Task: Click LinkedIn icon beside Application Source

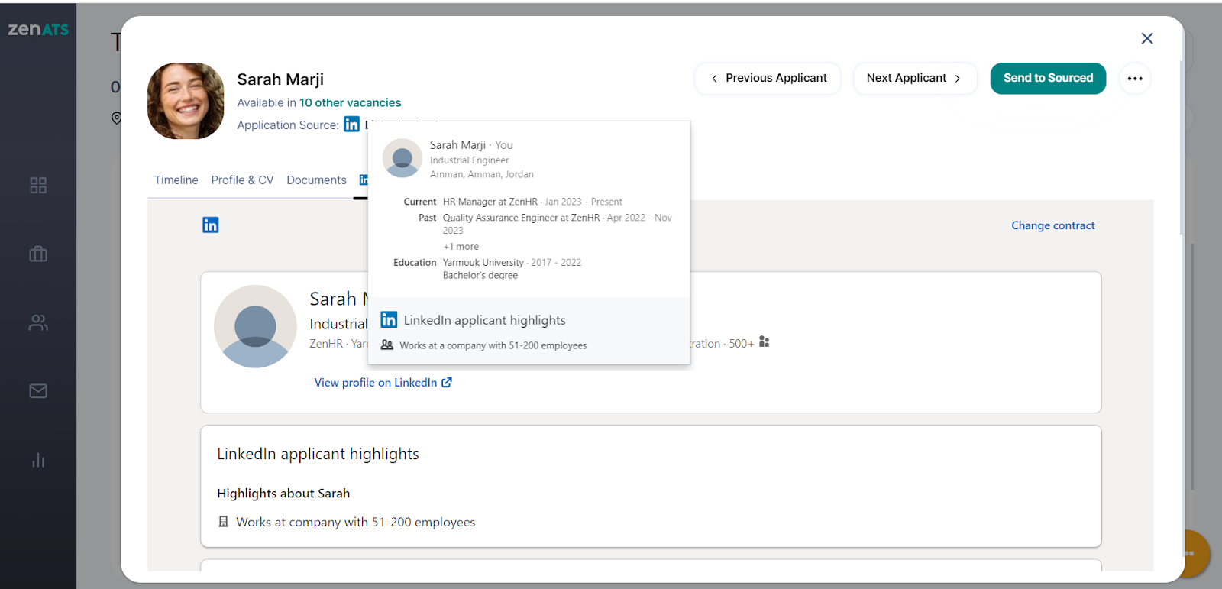Action: (351, 124)
